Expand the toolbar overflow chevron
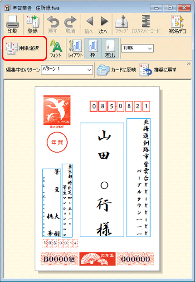Screen dimensions: 195x282 click(189, 63)
